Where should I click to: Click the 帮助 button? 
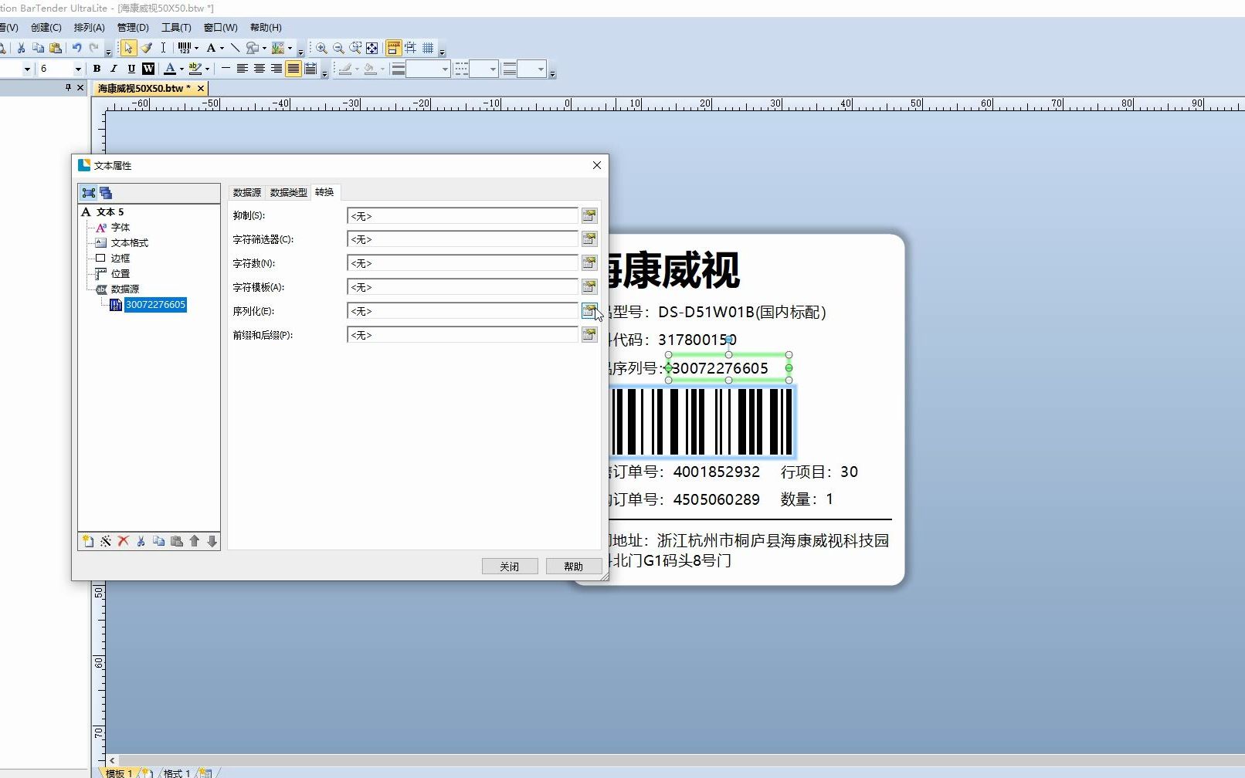pyautogui.click(x=574, y=567)
